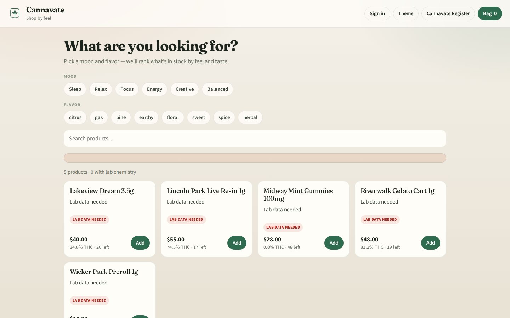Click the $48.00 price text

(x=369, y=239)
